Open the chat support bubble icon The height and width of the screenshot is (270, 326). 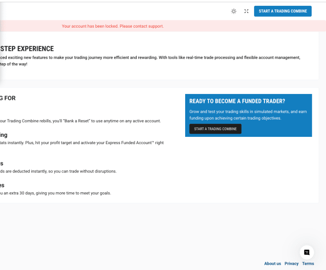[307, 252]
